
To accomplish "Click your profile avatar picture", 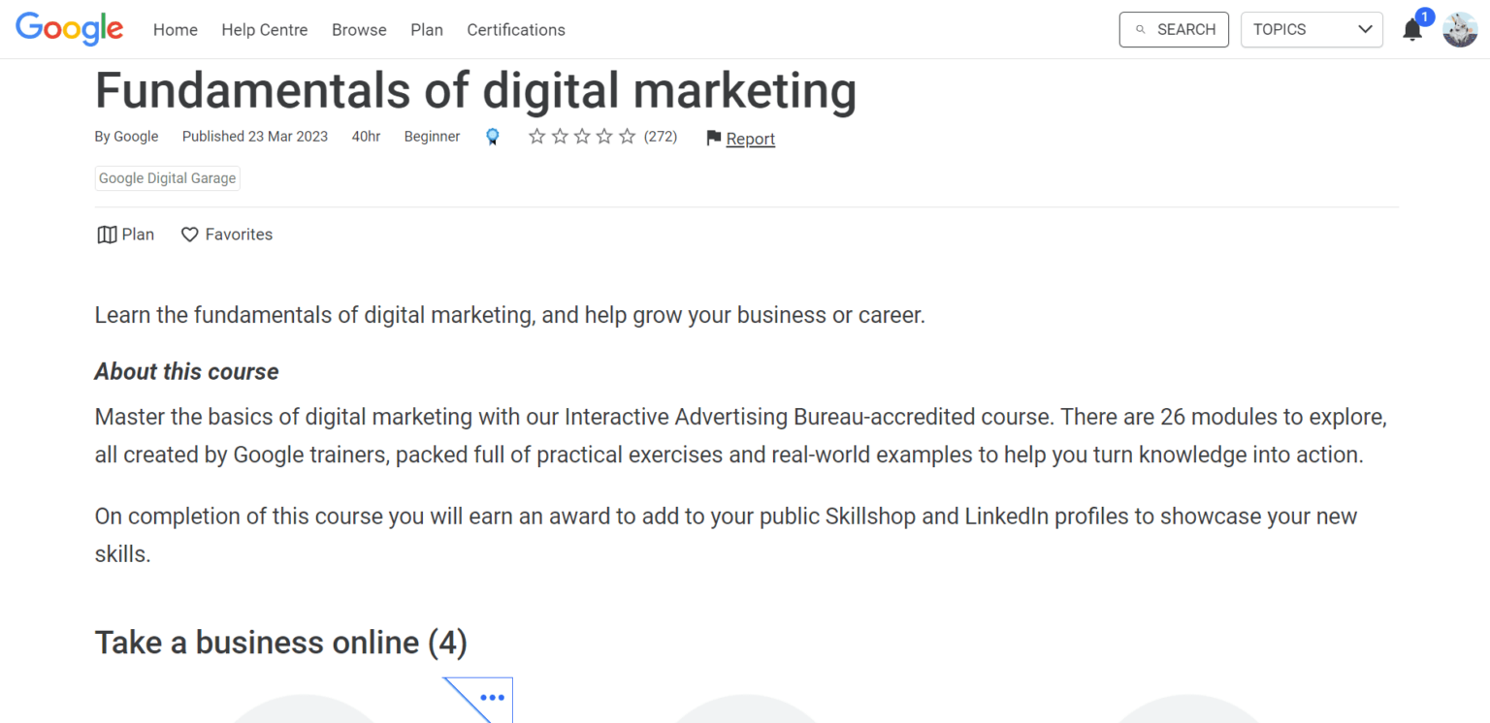I will 1460,29.
